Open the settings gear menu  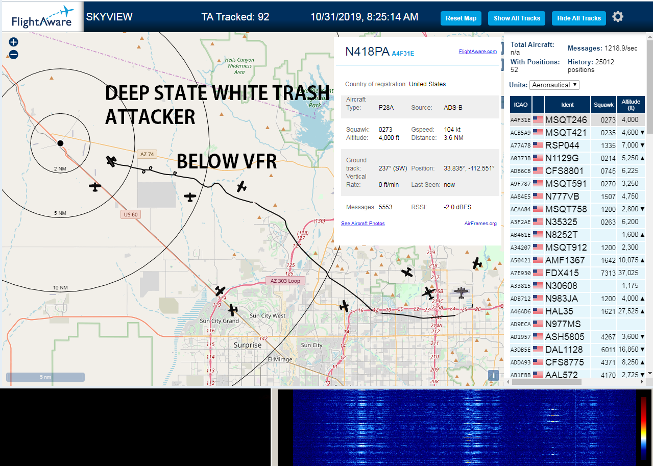(618, 17)
